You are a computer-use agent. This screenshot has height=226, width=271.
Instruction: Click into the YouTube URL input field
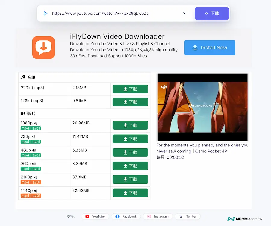pyautogui.click(x=115, y=14)
